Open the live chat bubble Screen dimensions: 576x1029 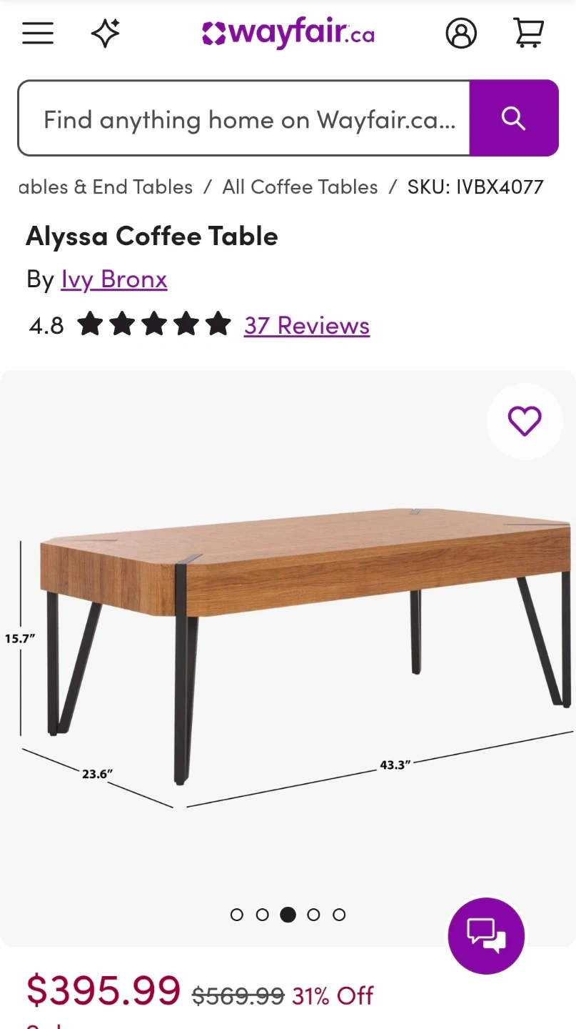[486, 935]
